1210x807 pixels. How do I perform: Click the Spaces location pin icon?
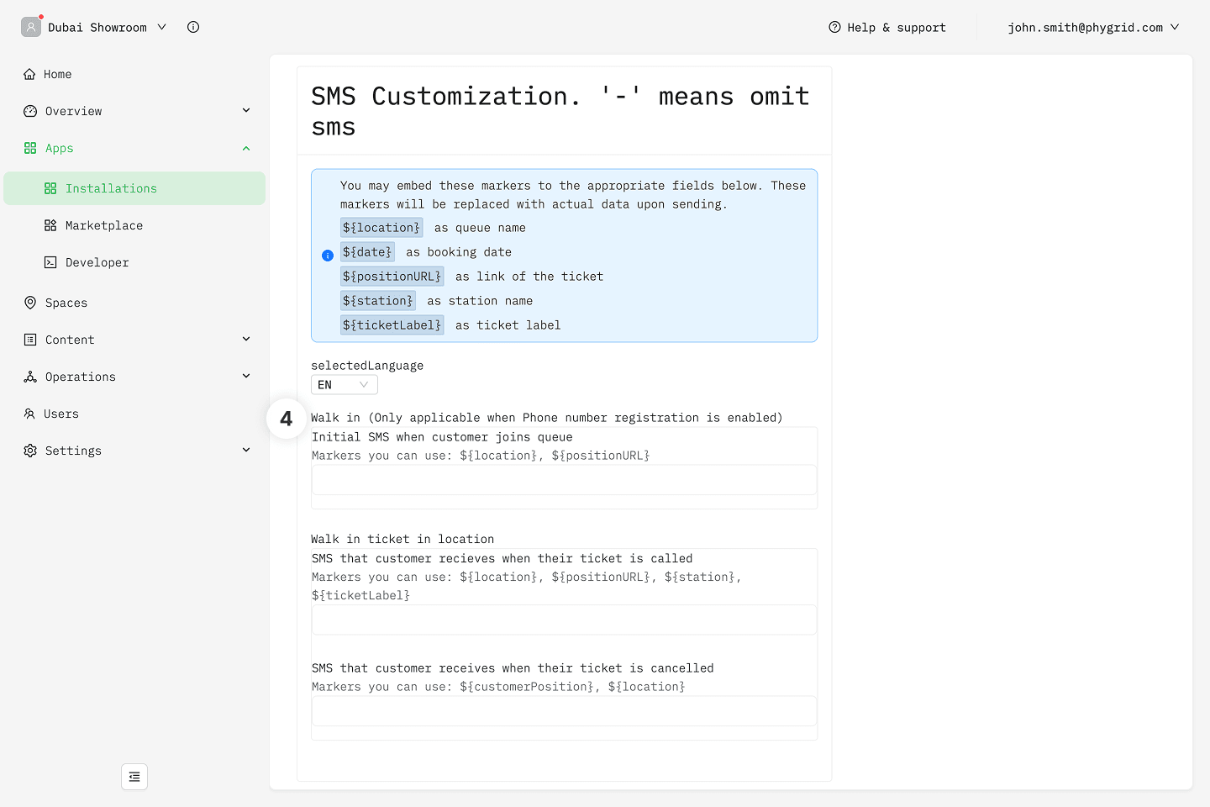pos(30,303)
